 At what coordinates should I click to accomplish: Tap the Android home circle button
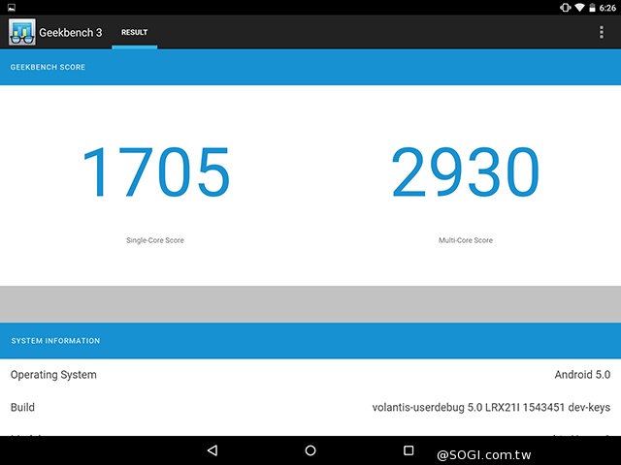[x=310, y=450]
